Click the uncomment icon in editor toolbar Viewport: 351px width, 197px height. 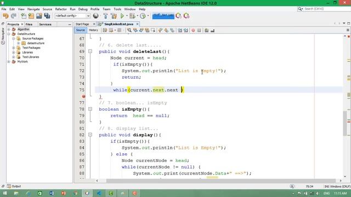pos(212,30)
